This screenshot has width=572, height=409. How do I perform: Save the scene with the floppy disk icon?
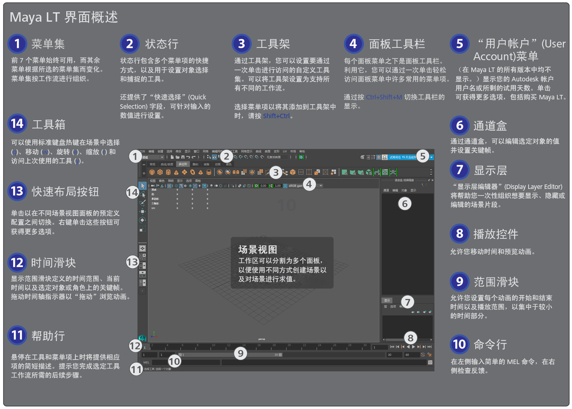[182, 157]
